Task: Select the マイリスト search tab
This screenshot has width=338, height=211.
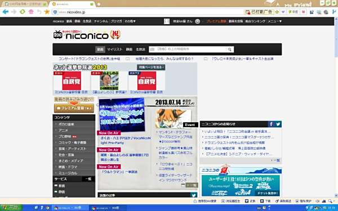Action: [115, 50]
